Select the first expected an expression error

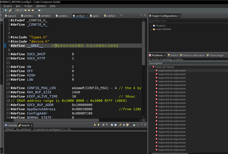click(x=172, y=70)
